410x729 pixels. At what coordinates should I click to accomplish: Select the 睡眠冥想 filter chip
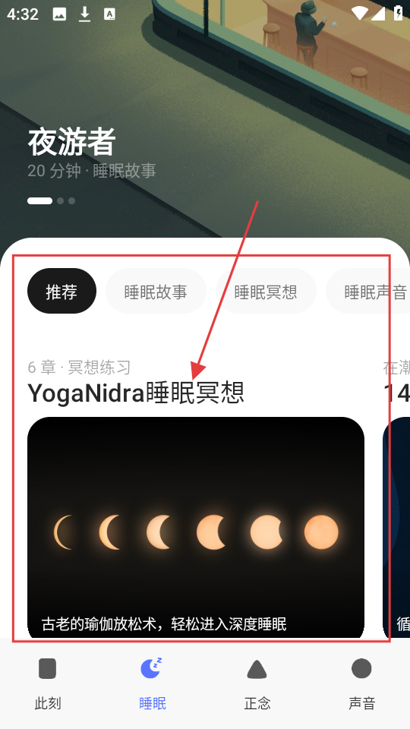[x=266, y=291]
